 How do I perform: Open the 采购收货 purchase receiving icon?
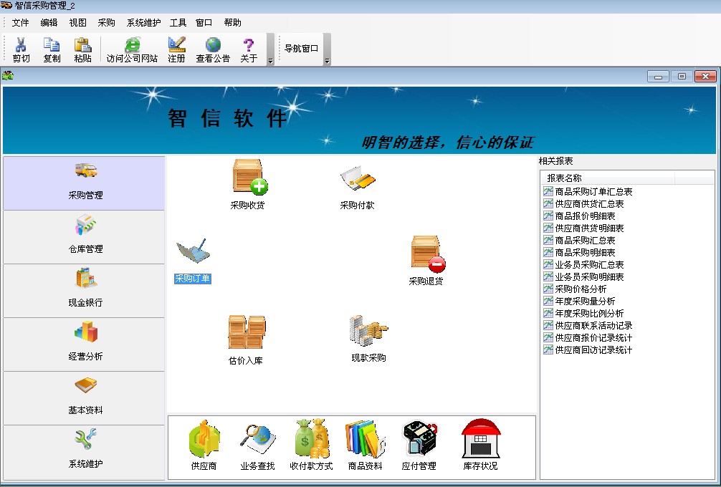pos(248,178)
